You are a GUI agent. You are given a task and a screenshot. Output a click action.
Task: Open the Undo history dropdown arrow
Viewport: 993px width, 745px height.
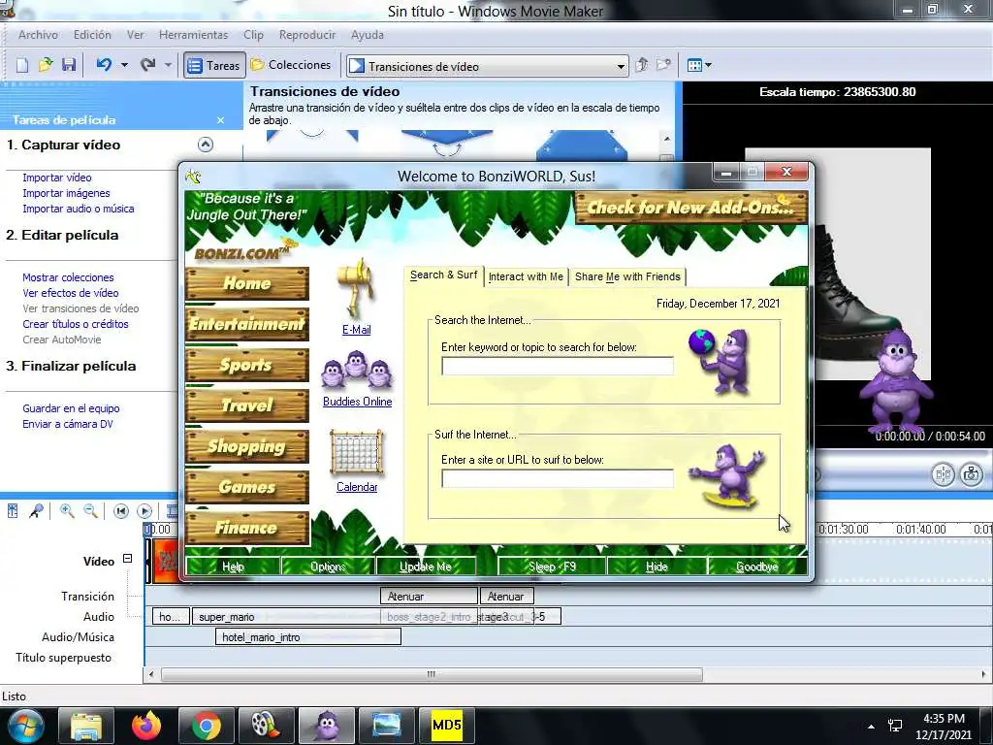[124, 65]
